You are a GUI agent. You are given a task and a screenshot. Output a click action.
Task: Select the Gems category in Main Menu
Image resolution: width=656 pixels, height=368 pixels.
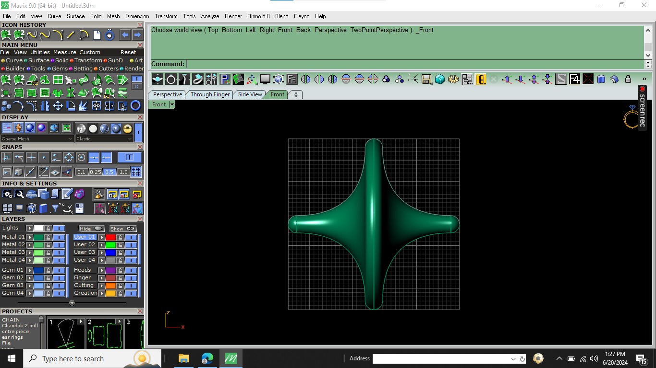click(58, 69)
